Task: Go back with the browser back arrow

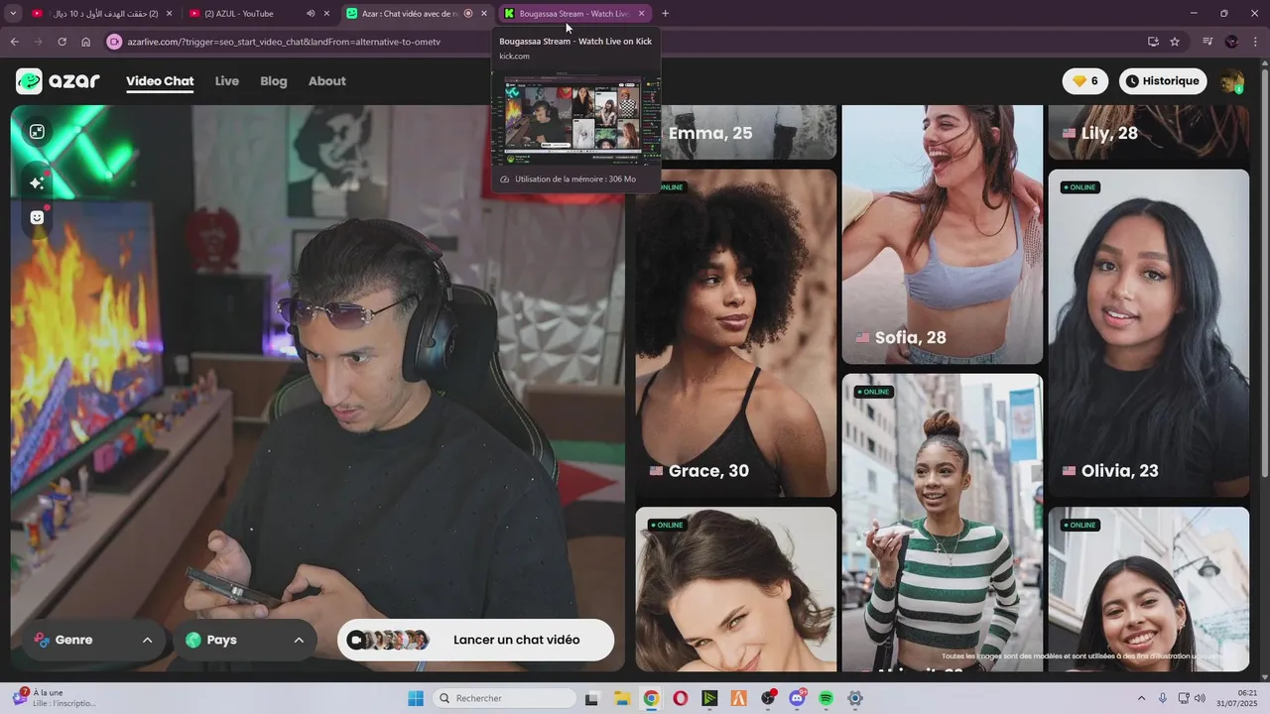Action: pos(14,42)
